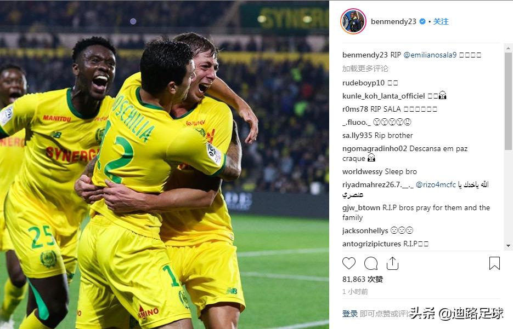Open benmendy23 profile avatar

point(353,21)
